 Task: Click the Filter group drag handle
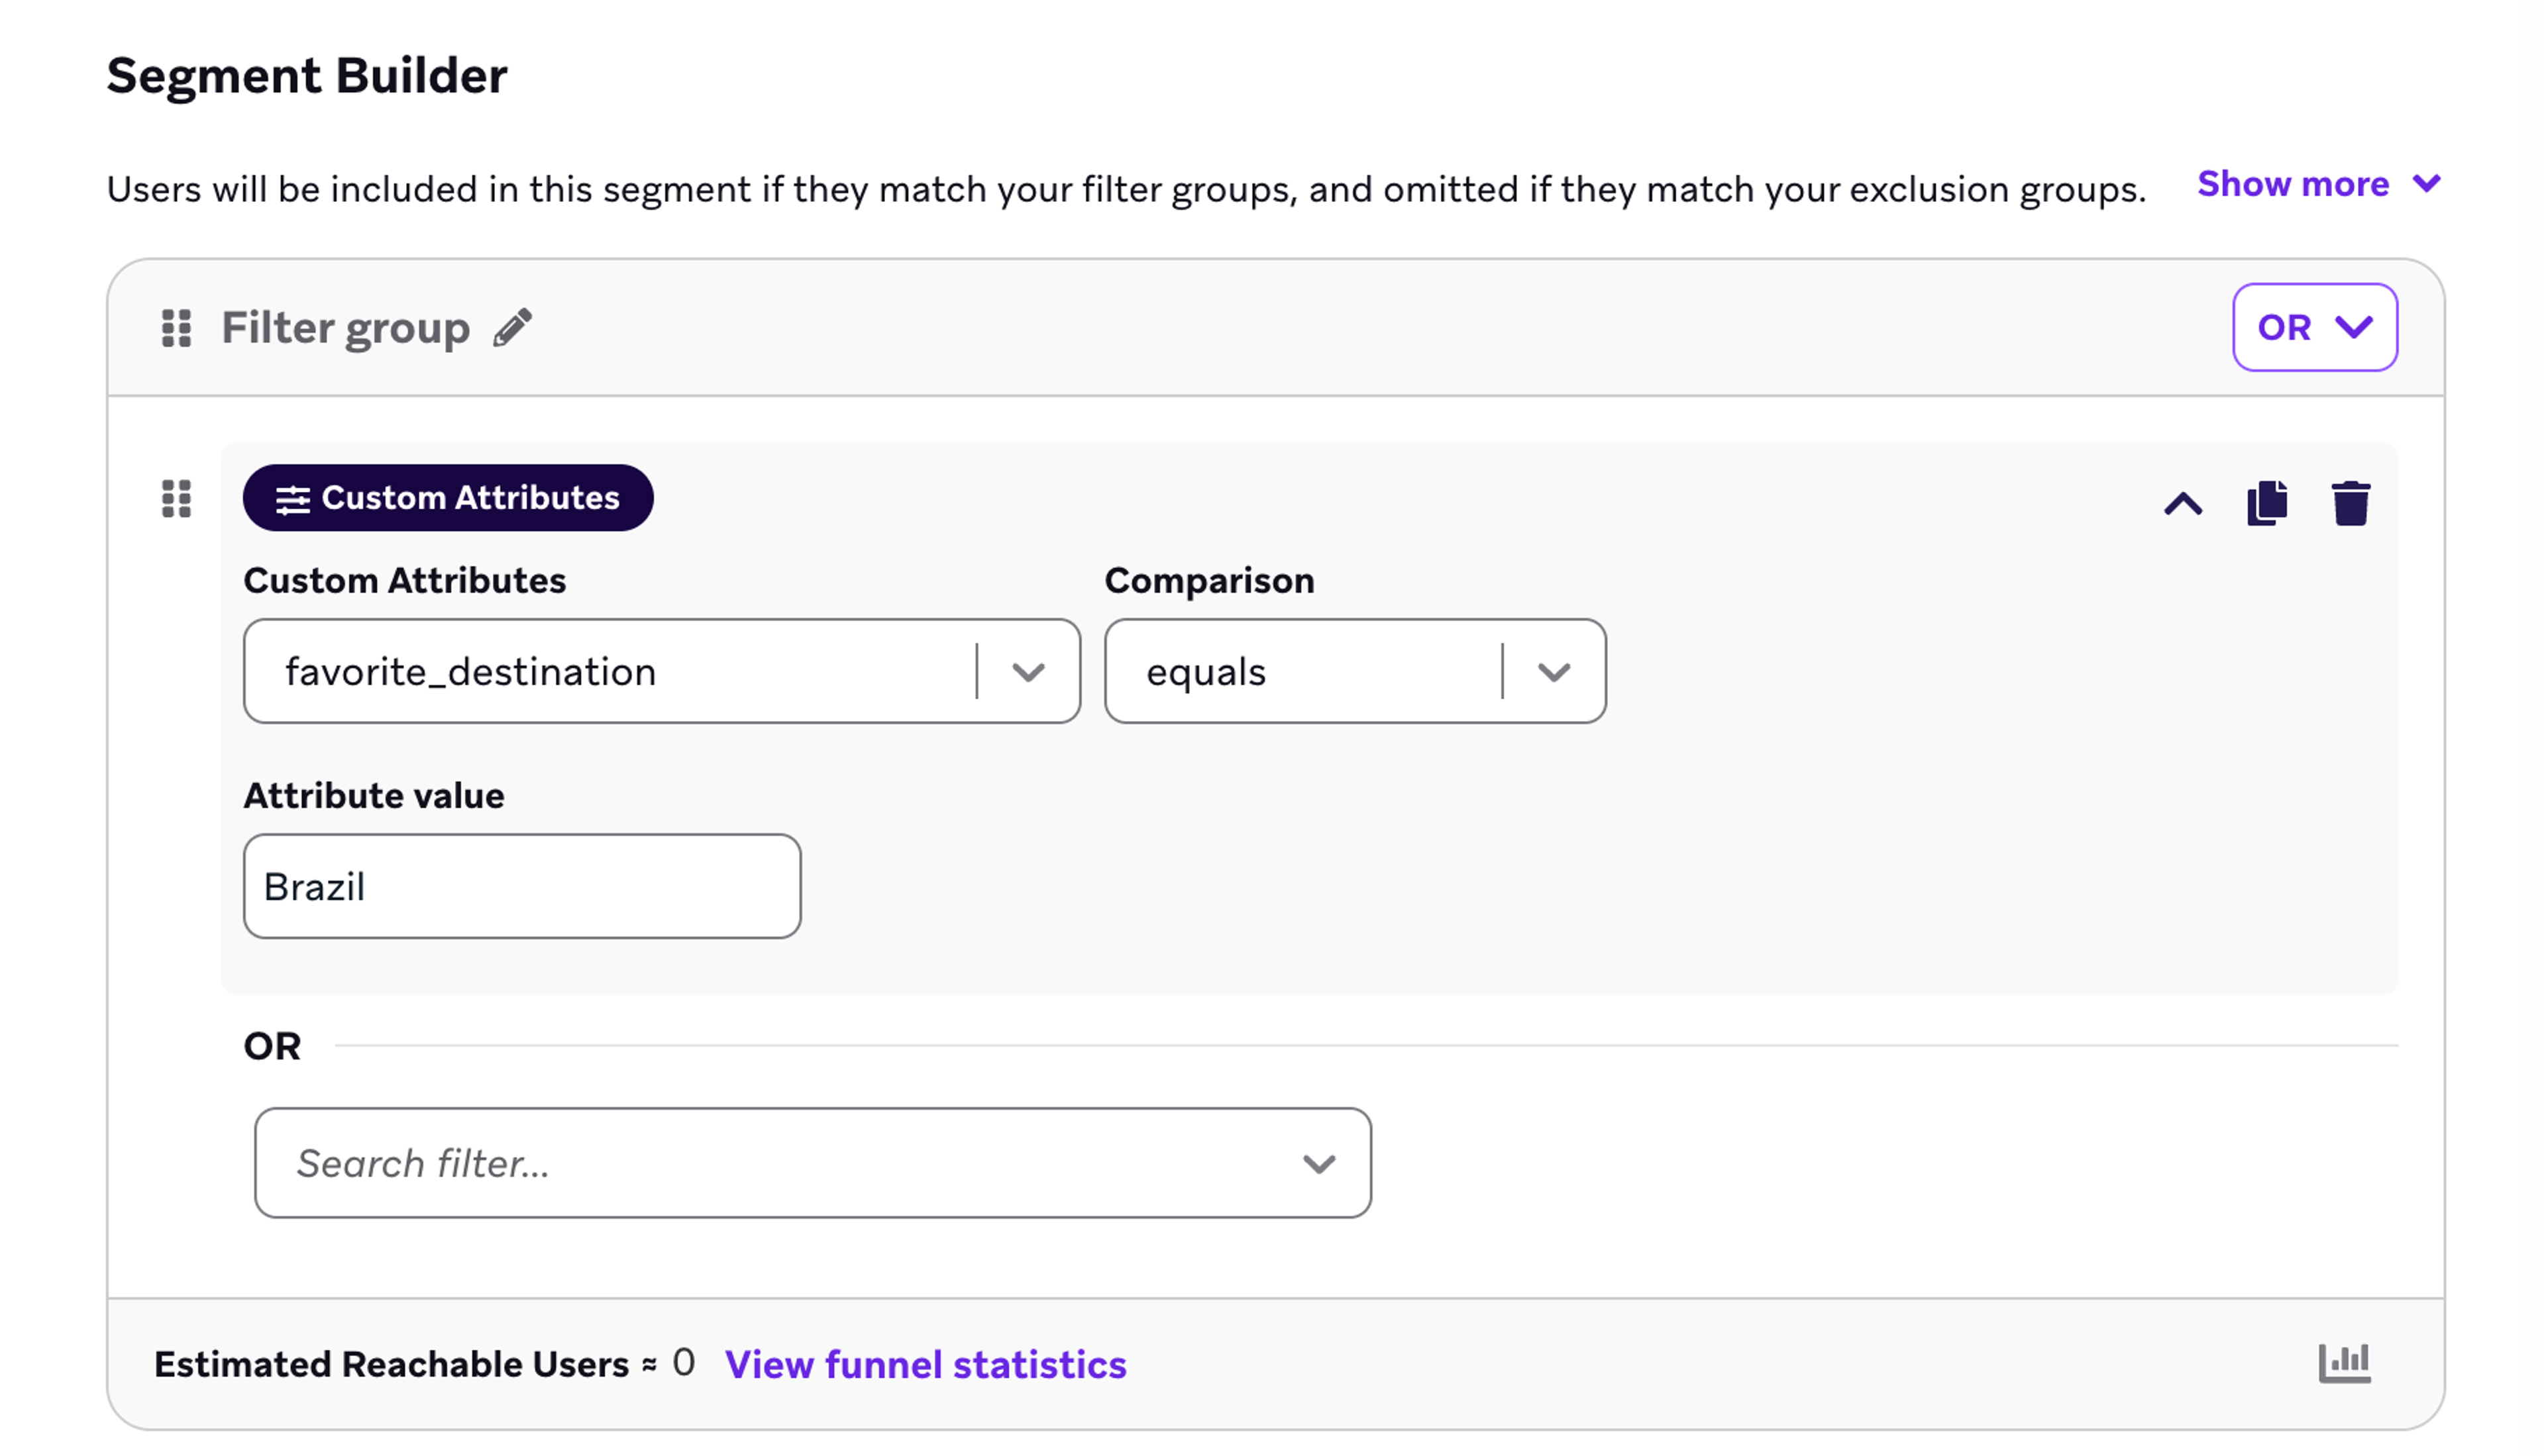[176, 328]
